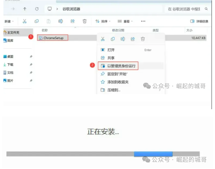Open the 查看 view dropdown
This screenshot has width=215, height=169.
tap(125, 21)
